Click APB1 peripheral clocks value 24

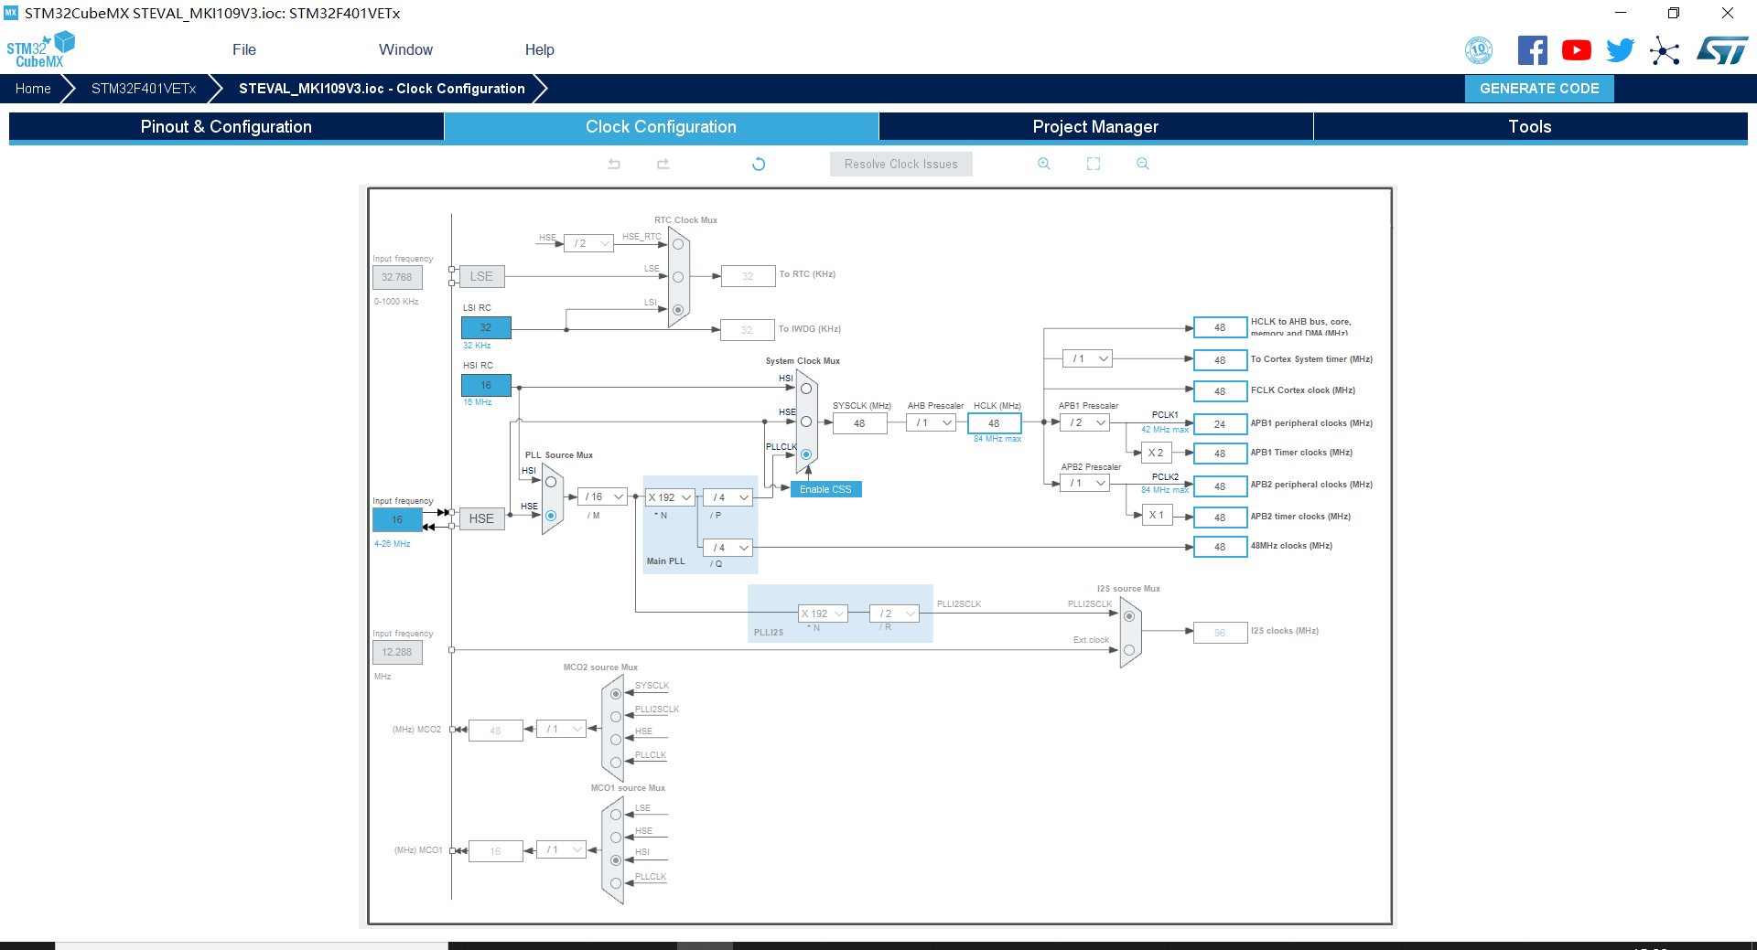(1220, 424)
